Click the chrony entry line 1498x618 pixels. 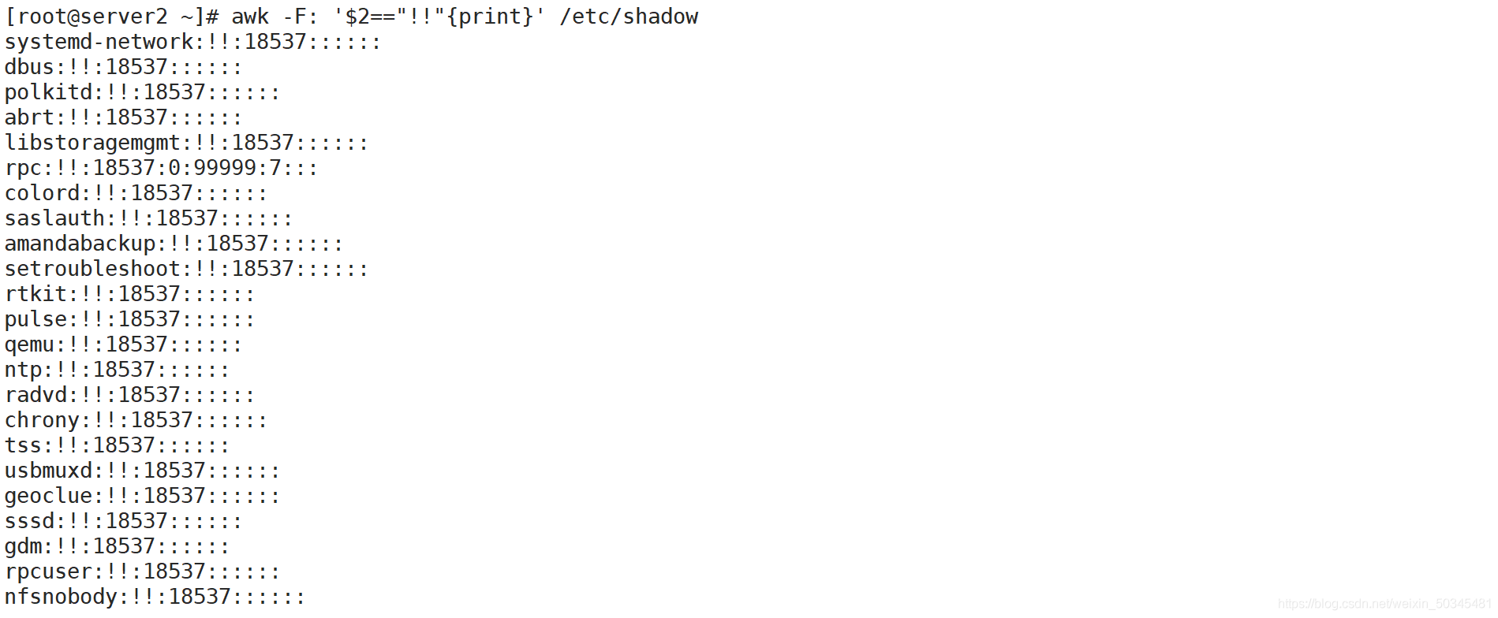[x=136, y=420]
